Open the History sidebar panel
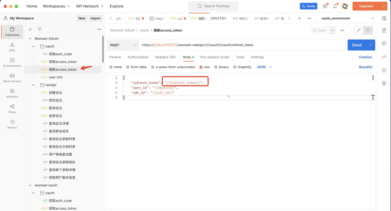The height and width of the screenshot is (211, 391). tap(12, 124)
